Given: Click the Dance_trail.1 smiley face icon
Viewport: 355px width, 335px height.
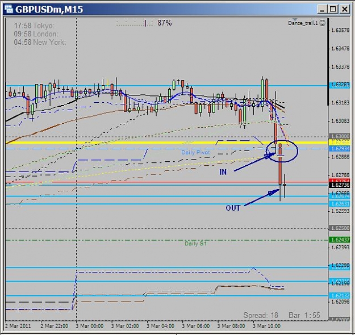Looking at the screenshot, I should point(323,23).
